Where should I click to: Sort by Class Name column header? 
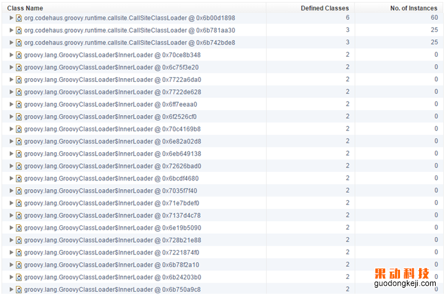pyautogui.click(x=25, y=8)
